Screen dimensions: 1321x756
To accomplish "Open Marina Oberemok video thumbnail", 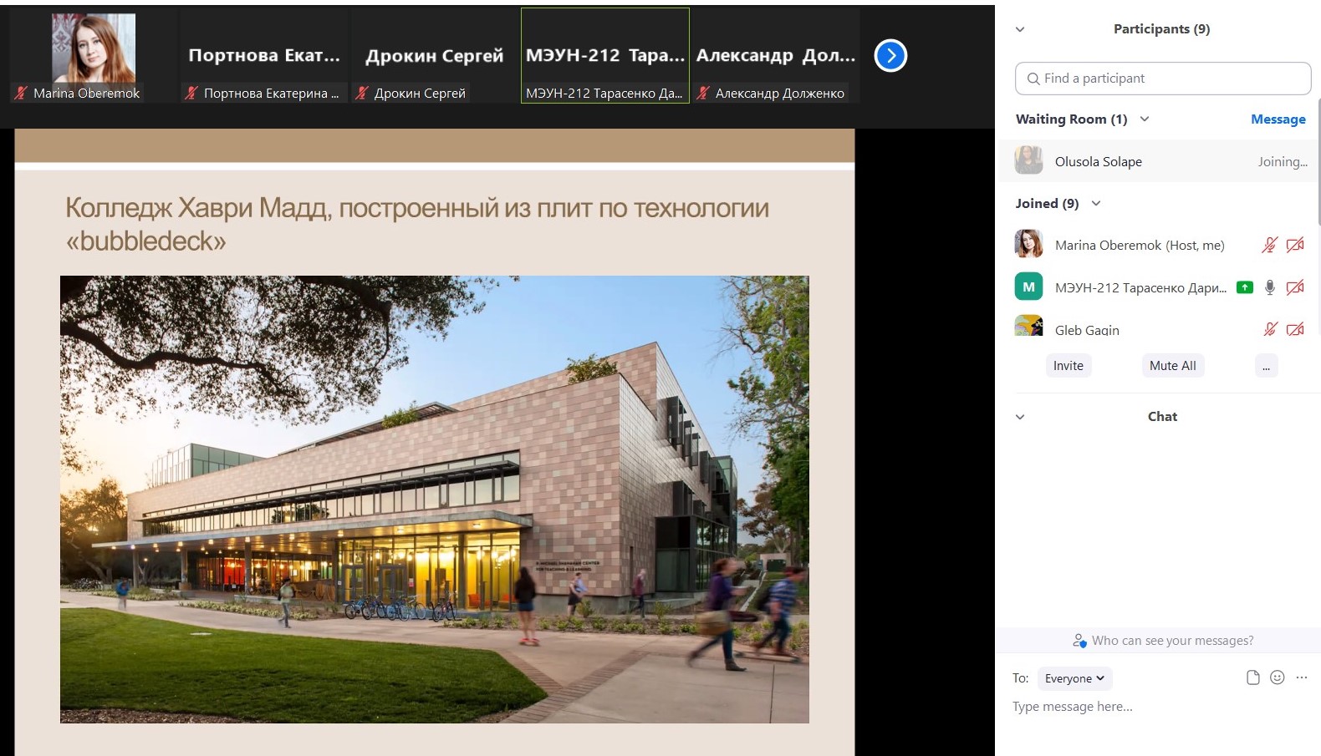I will tap(94, 56).
